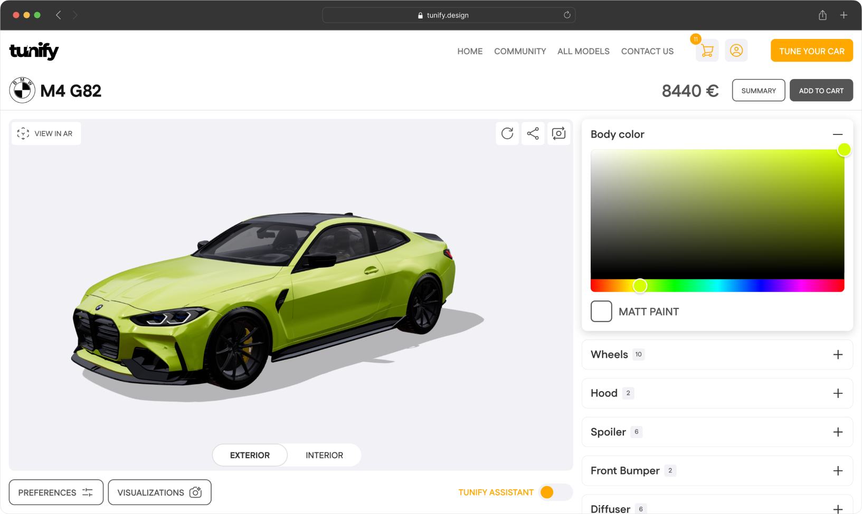
Task: Click the browser share icon
Action: pos(822,15)
